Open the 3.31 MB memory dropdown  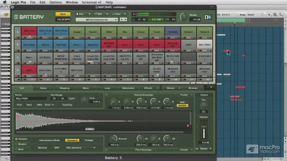tap(156, 19)
